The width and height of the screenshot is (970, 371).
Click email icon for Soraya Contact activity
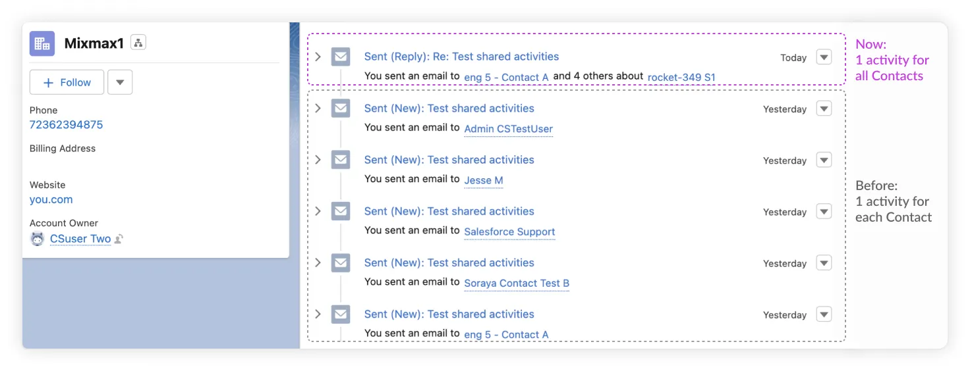coord(341,262)
